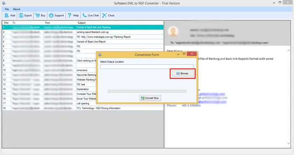This screenshot has height=155, width=294.
Task: Select email row number 5
Action: [x=83, y=46]
